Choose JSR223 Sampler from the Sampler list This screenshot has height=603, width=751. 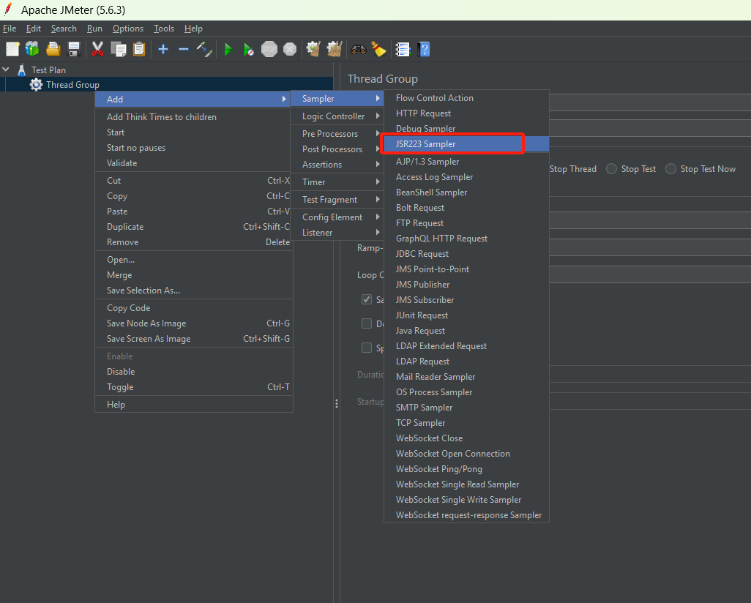pos(466,143)
